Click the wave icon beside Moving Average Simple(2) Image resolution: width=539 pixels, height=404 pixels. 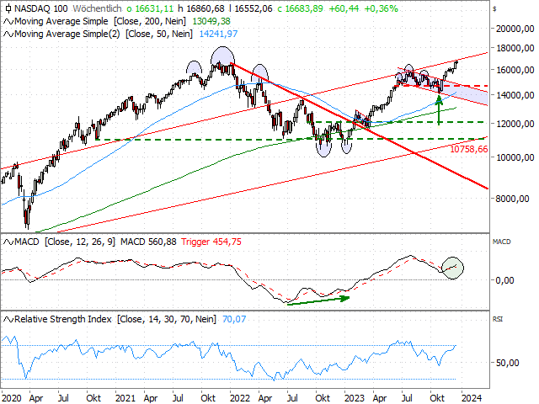(x=8, y=34)
